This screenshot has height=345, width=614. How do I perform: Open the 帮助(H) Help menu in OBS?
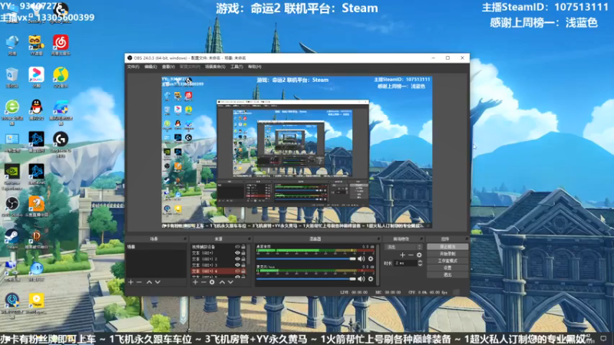tap(255, 67)
